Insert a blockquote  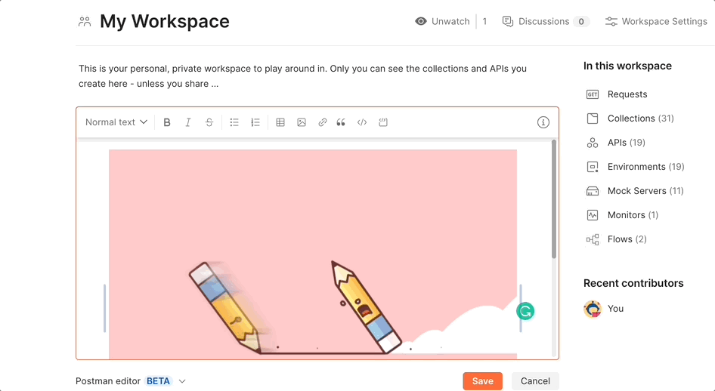click(x=341, y=122)
